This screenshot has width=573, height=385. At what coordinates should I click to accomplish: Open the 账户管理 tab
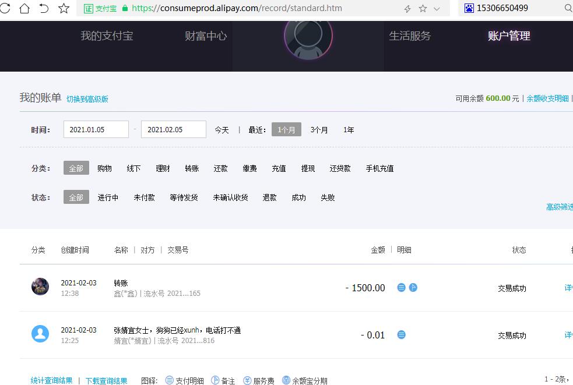point(509,36)
